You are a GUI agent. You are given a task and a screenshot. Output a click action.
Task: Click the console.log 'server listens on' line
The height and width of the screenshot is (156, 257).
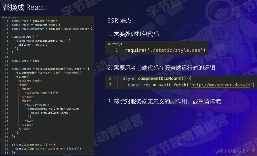click(48, 149)
